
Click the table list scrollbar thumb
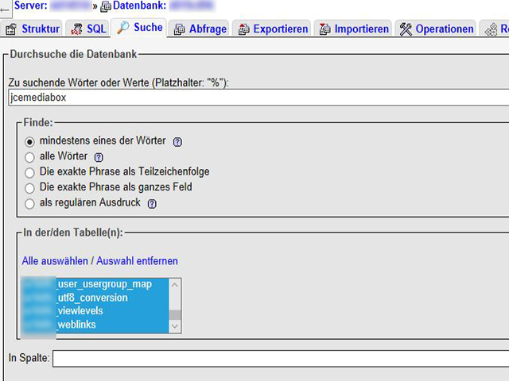[175, 314]
